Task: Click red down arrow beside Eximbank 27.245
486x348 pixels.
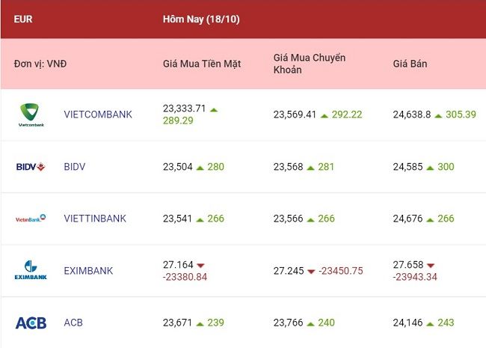Action: click(311, 272)
